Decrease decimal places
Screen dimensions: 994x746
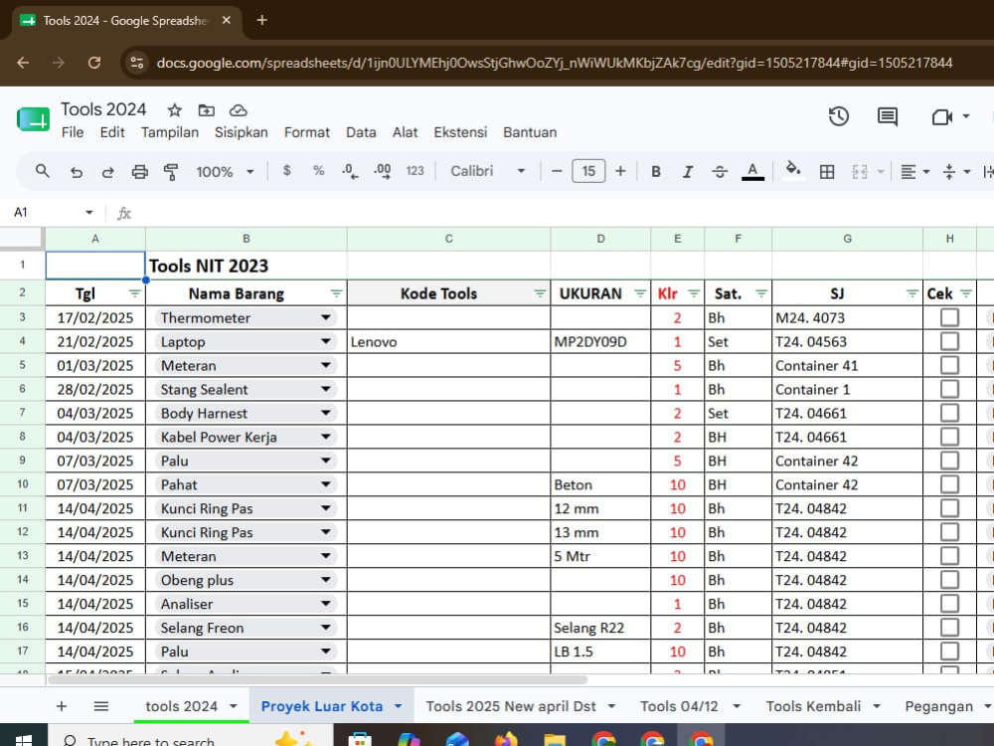[350, 171]
